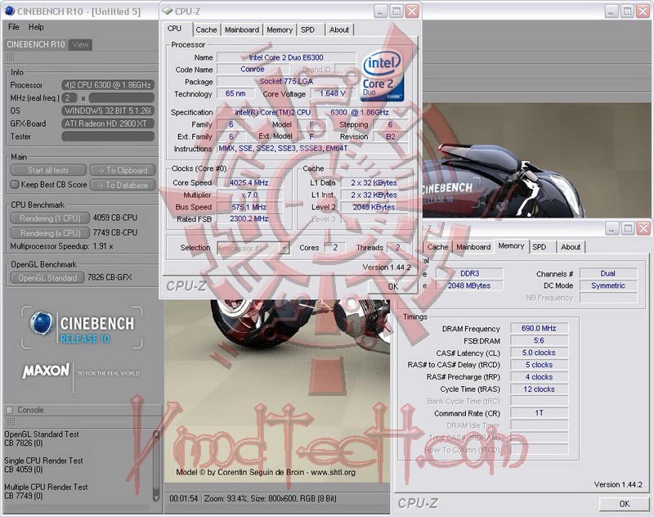This screenshot has height=517, width=654.
Task: Click the Channels Dual value
Action: 608,274
